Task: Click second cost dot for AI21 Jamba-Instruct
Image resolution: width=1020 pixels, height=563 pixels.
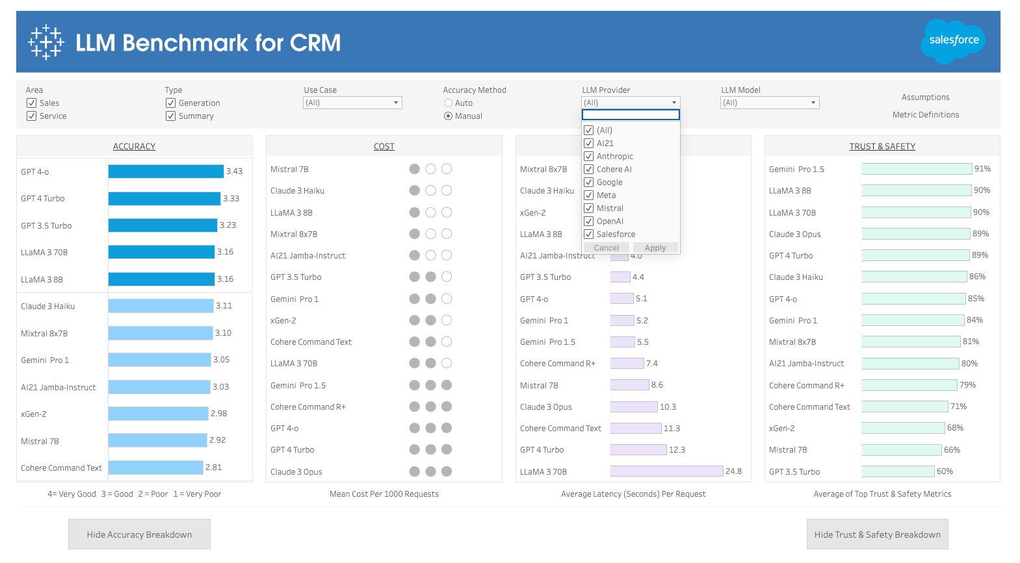Action: click(430, 255)
